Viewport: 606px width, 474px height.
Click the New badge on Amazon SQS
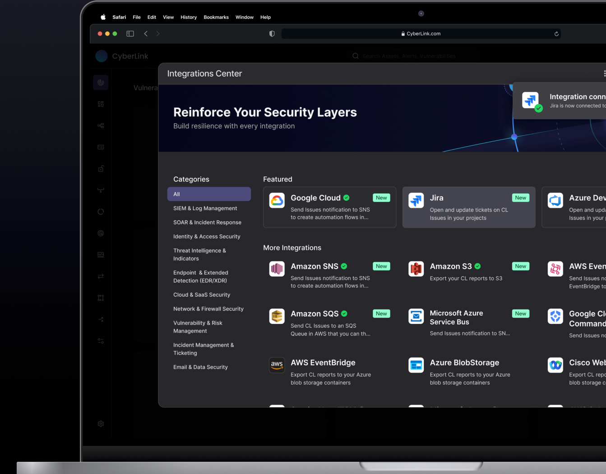381,314
